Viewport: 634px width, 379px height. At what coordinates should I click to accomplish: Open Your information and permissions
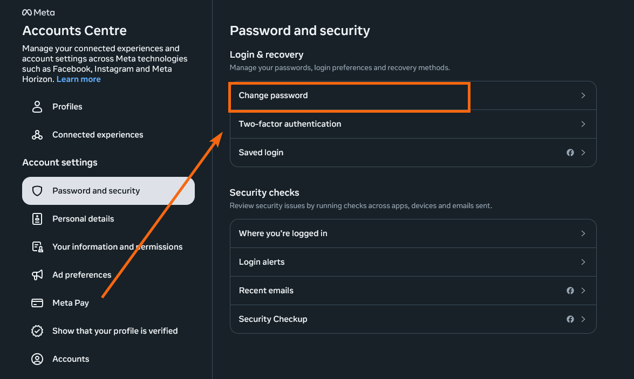point(117,247)
